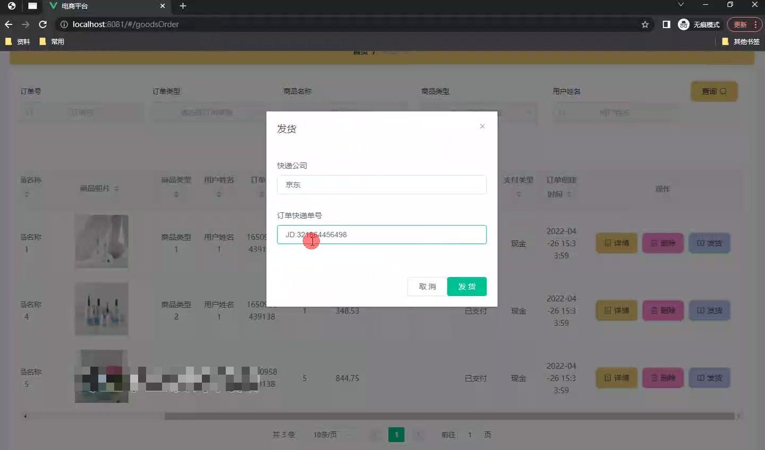Click the 844.75 amount cell
Image resolution: width=765 pixels, height=450 pixels.
point(347,378)
